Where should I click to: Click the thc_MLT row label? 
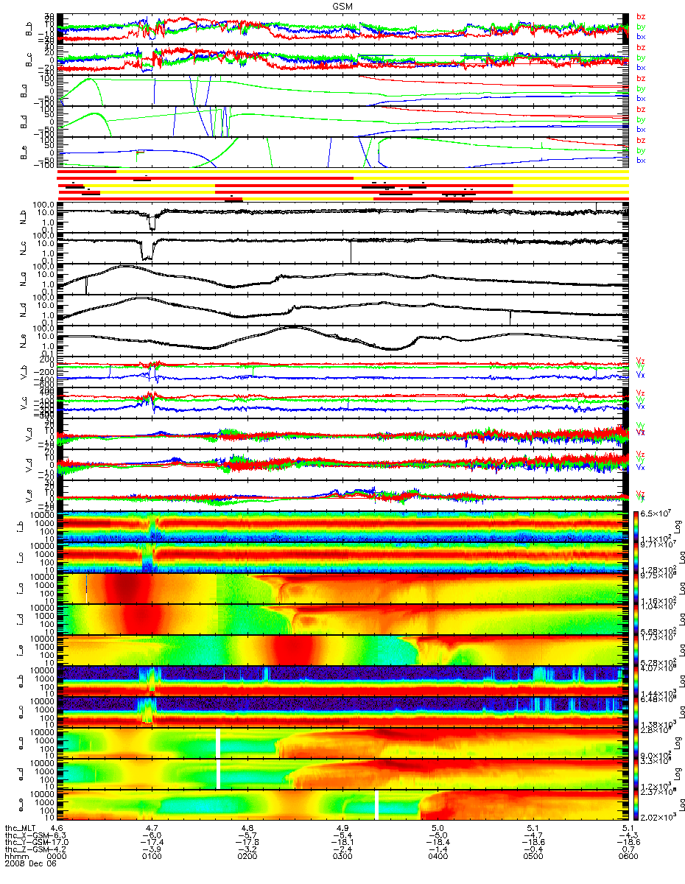pos(21,829)
